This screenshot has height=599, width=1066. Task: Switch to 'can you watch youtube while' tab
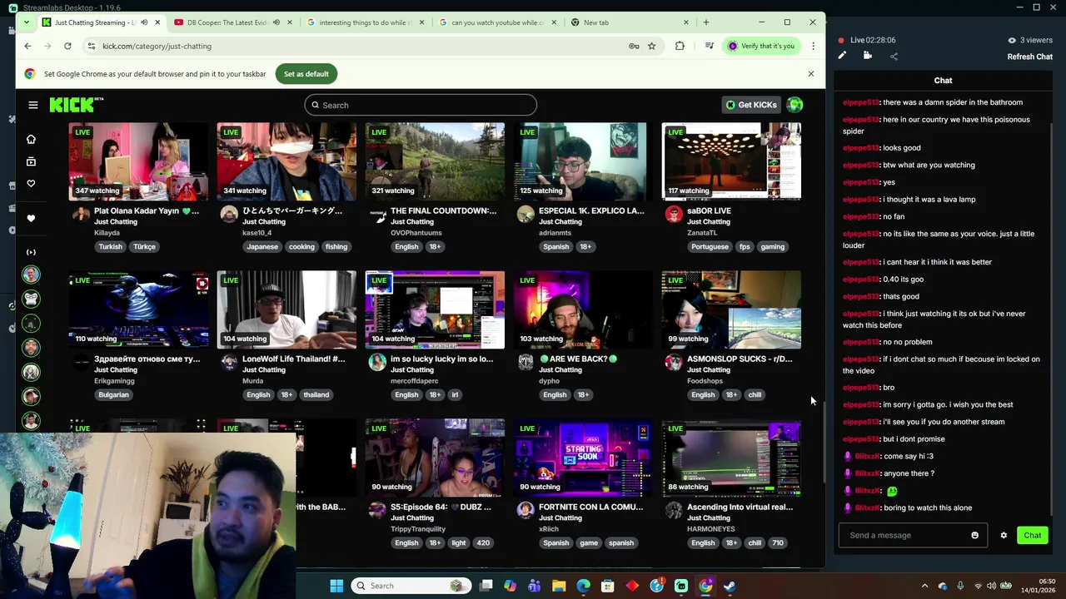point(497,22)
